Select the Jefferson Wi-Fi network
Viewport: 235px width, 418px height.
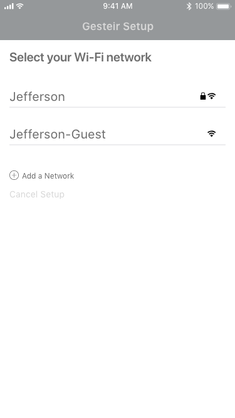click(118, 97)
